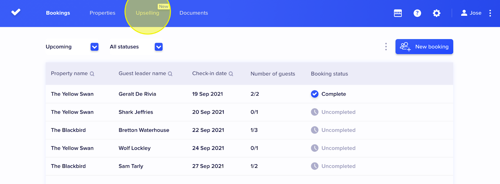
Task: Open the Upselling tab
Action: point(147,13)
